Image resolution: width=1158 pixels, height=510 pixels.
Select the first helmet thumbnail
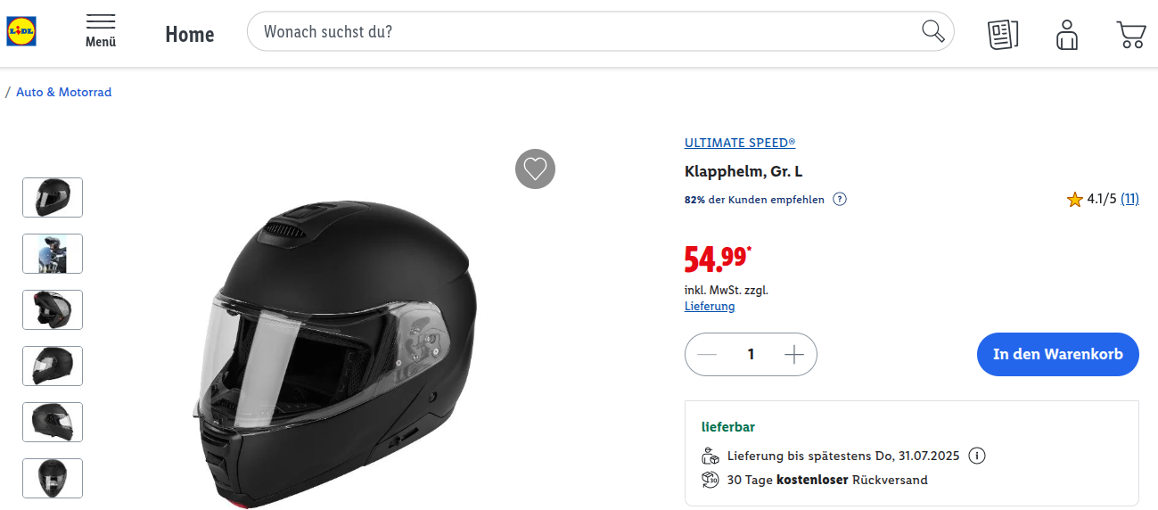tap(53, 197)
